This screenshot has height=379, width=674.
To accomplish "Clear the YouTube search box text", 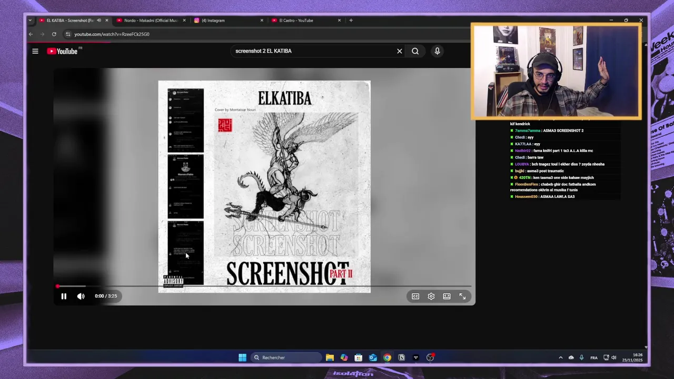I will [x=400, y=51].
